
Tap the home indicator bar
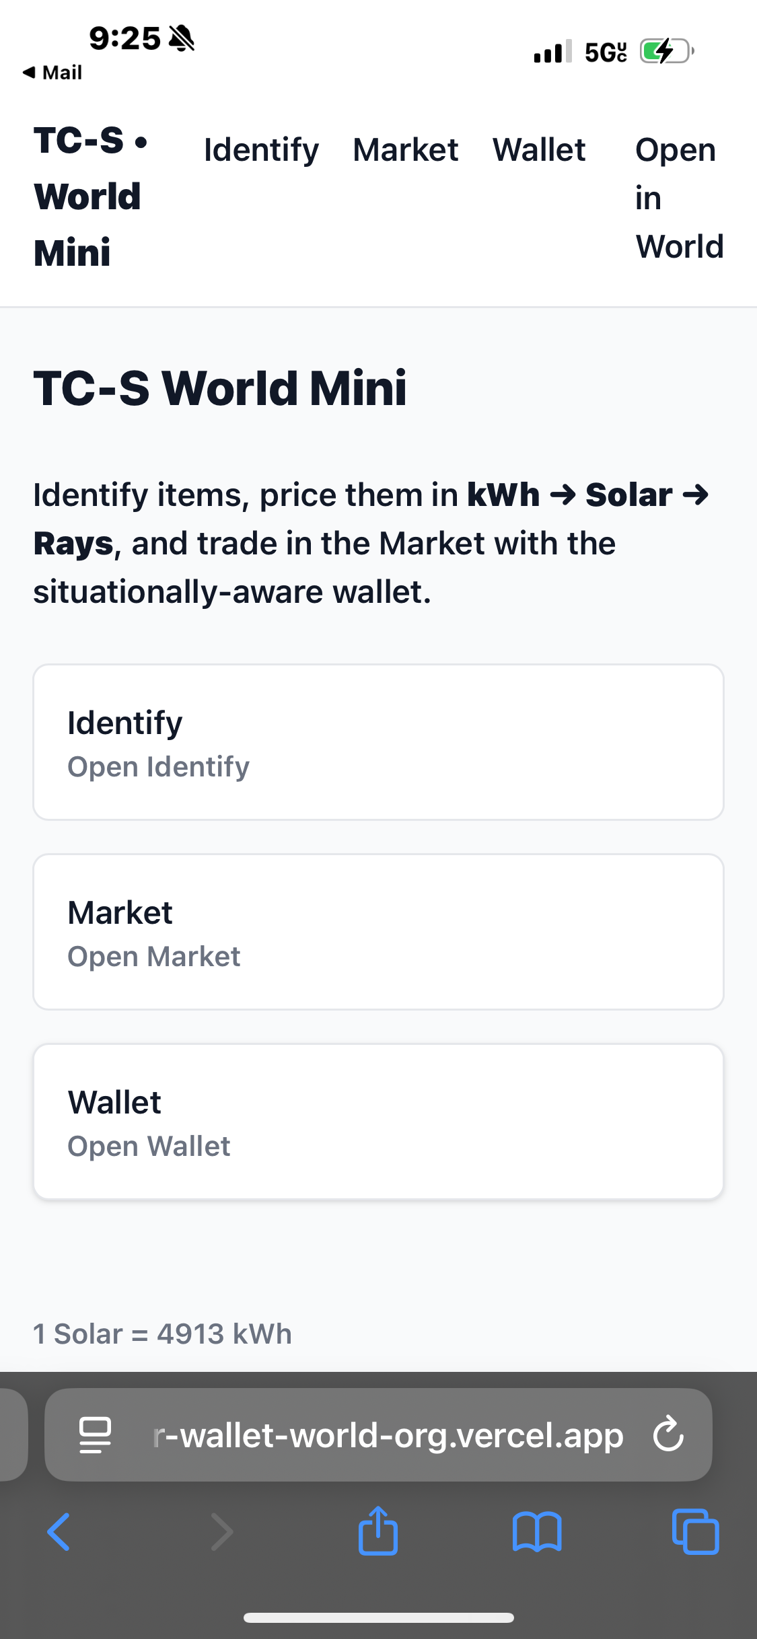(378, 1617)
